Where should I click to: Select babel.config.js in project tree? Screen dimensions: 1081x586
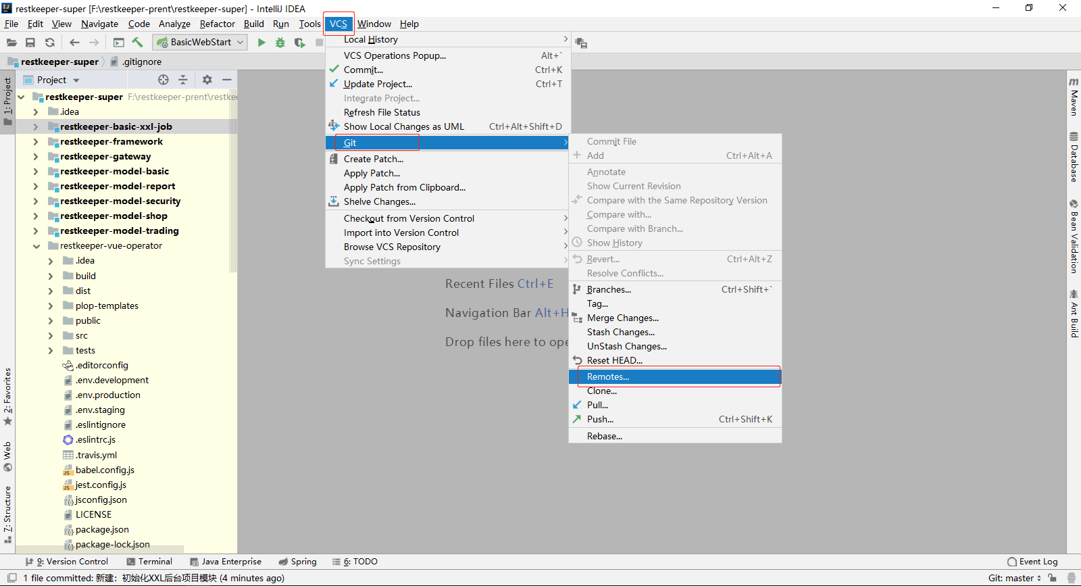pyautogui.click(x=105, y=470)
